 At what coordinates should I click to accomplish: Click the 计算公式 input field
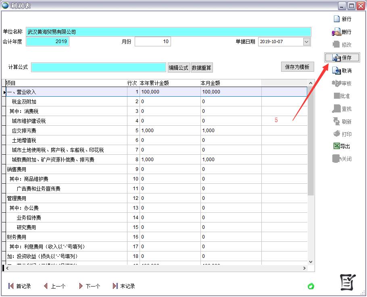point(98,67)
